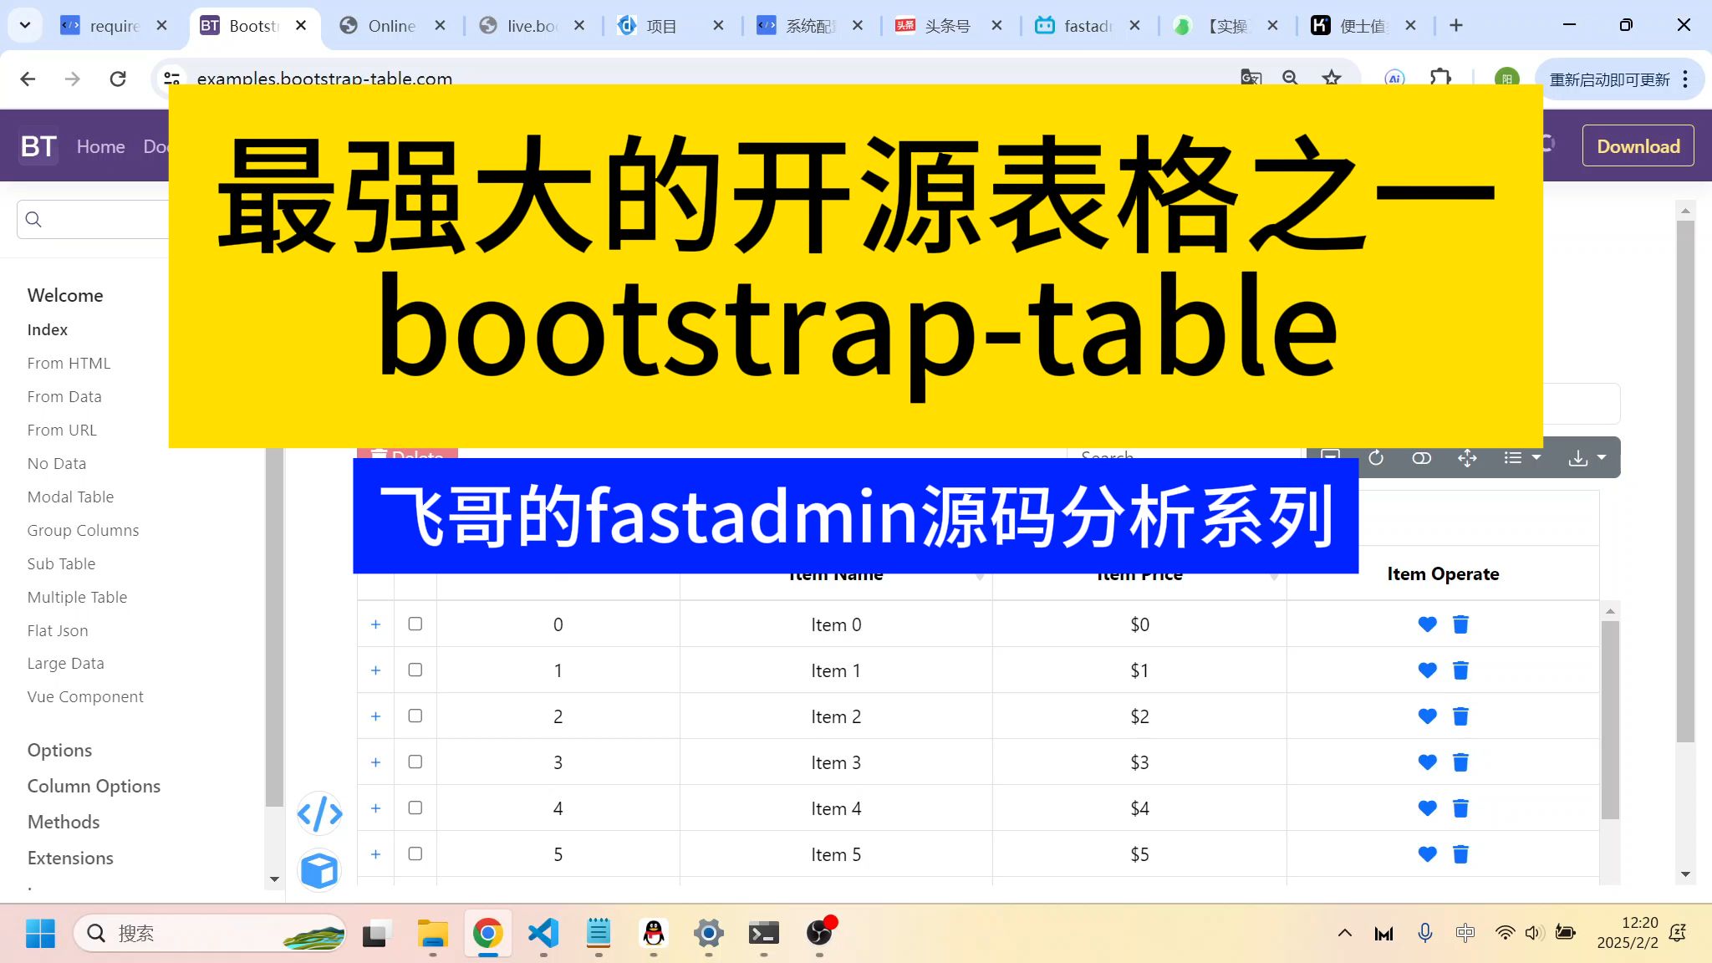Select the checkbox on Item 4's row
The width and height of the screenshot is (1712, 963).
point(415,808)
